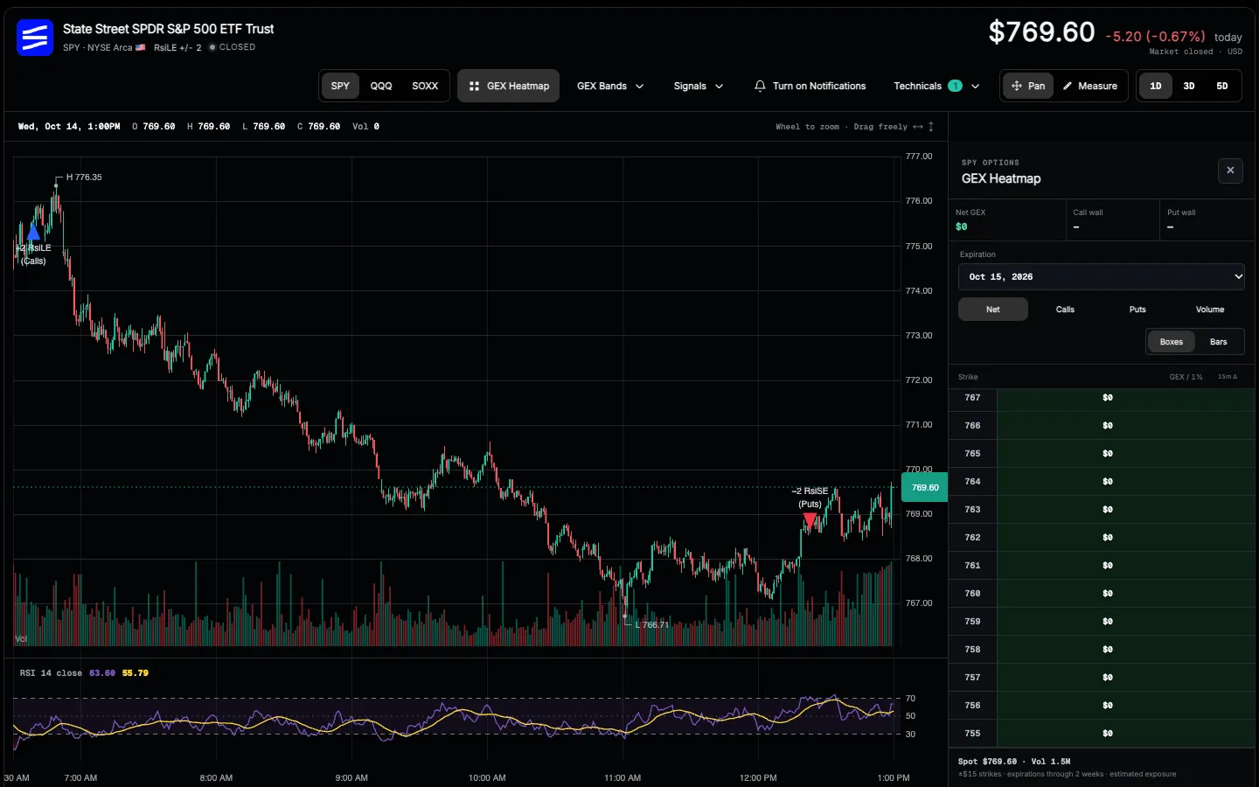Activate the Pan tool button
This screenshot has height=787, width=1259.
click(1028, 86)
